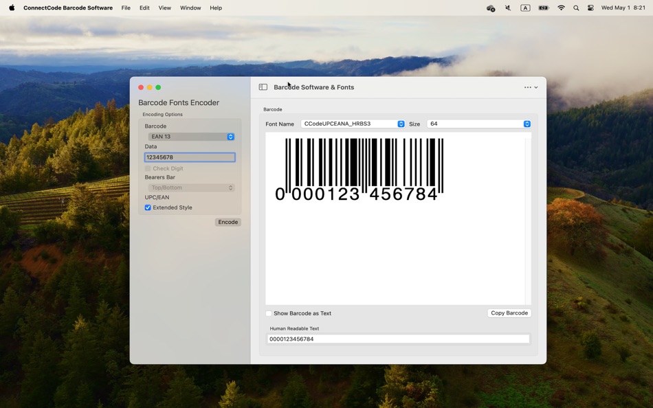The height and width of the screenshot is (408, 653).
Task: Click the battery status icon
Action: pos(544,8)
